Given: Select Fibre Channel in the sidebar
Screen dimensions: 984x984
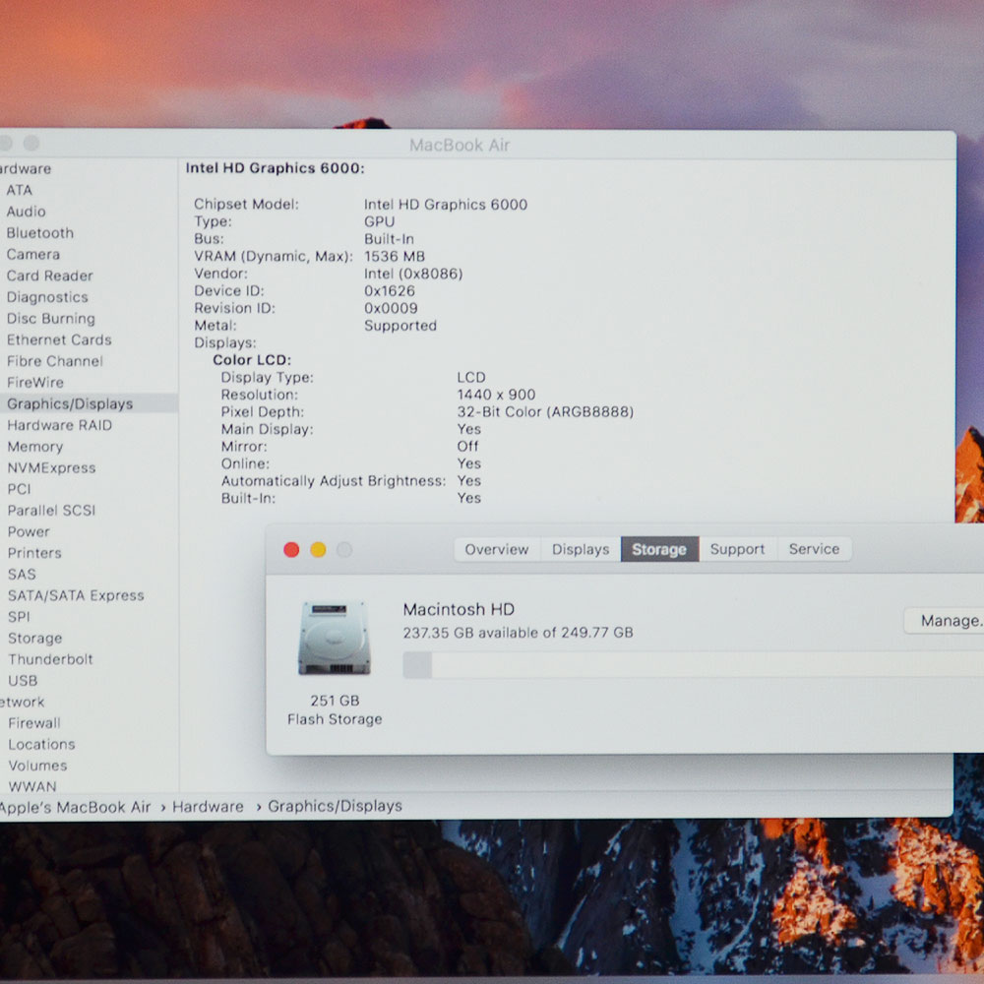Looking at the screenshot, I should pyautogui.click(x=54, y=361).
